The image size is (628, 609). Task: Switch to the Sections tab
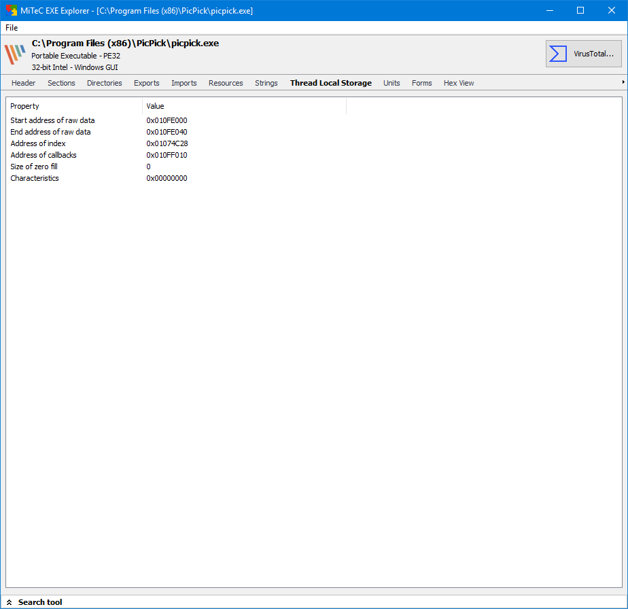(61, 83)
